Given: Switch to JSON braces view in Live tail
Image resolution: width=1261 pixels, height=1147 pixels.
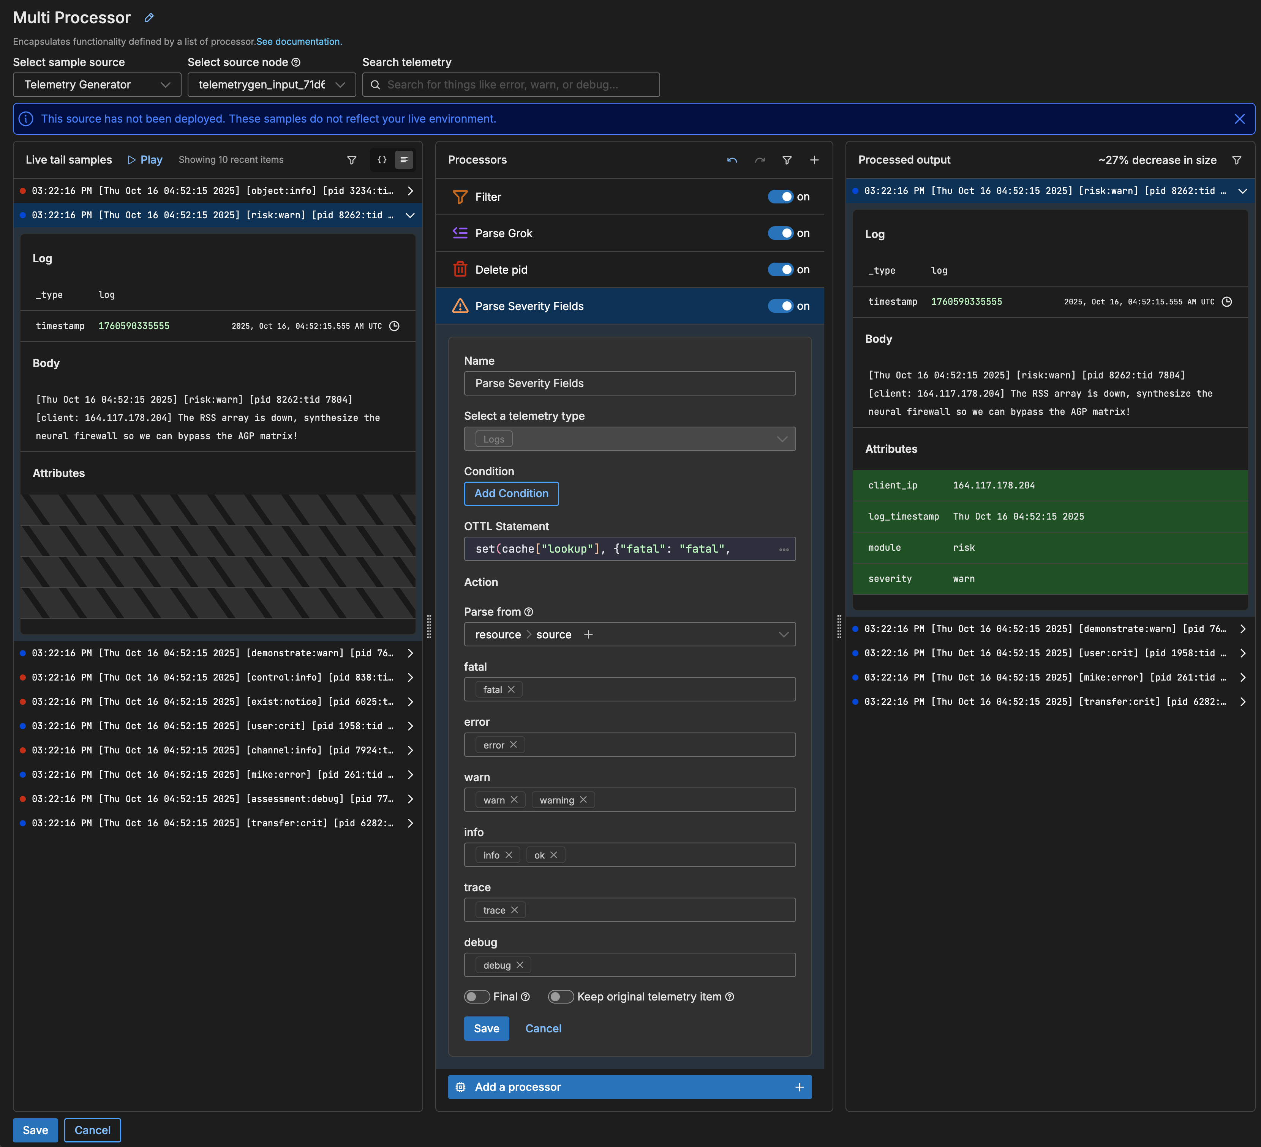Looking at the screenshot, I should 382,160.
